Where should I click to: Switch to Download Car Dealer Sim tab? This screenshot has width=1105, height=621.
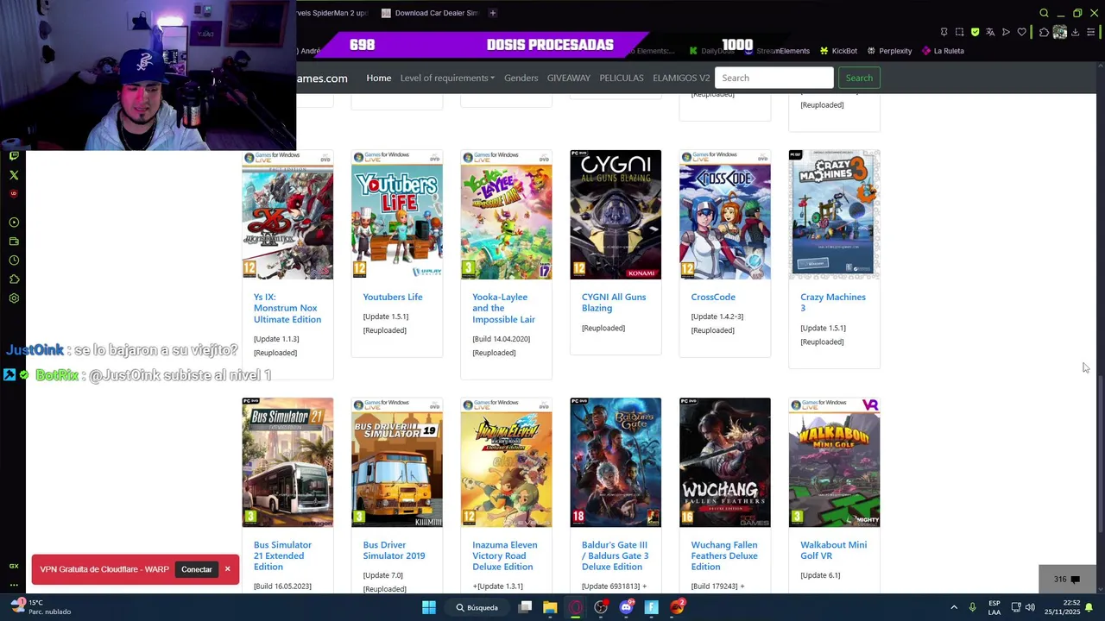click(430, 13)
